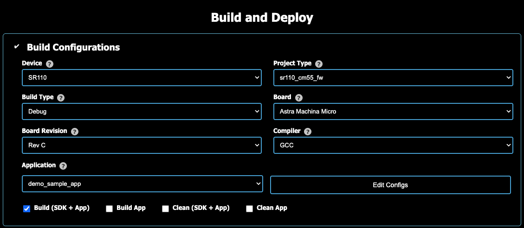Click the Application help question mark icon

(x=63, y=166)
